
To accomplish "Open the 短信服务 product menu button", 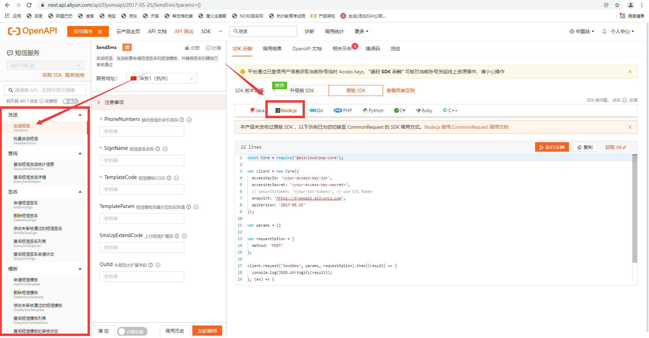I will coord(88,31).
